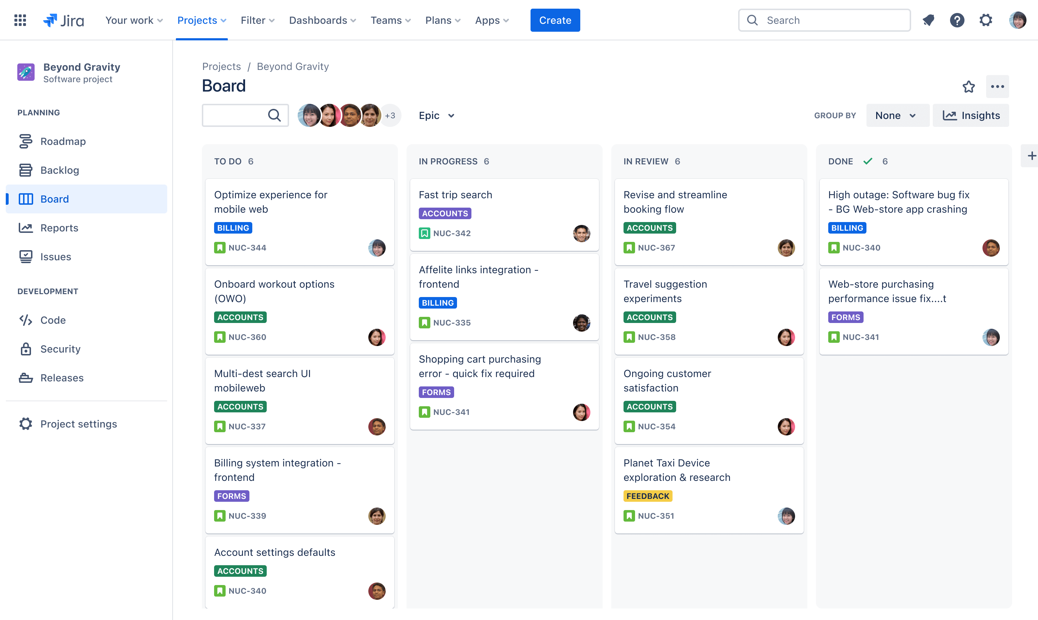Screen dimensions: 1038x620
Task: Click the Releases icon under Development
Action: [x=26, y=377]
